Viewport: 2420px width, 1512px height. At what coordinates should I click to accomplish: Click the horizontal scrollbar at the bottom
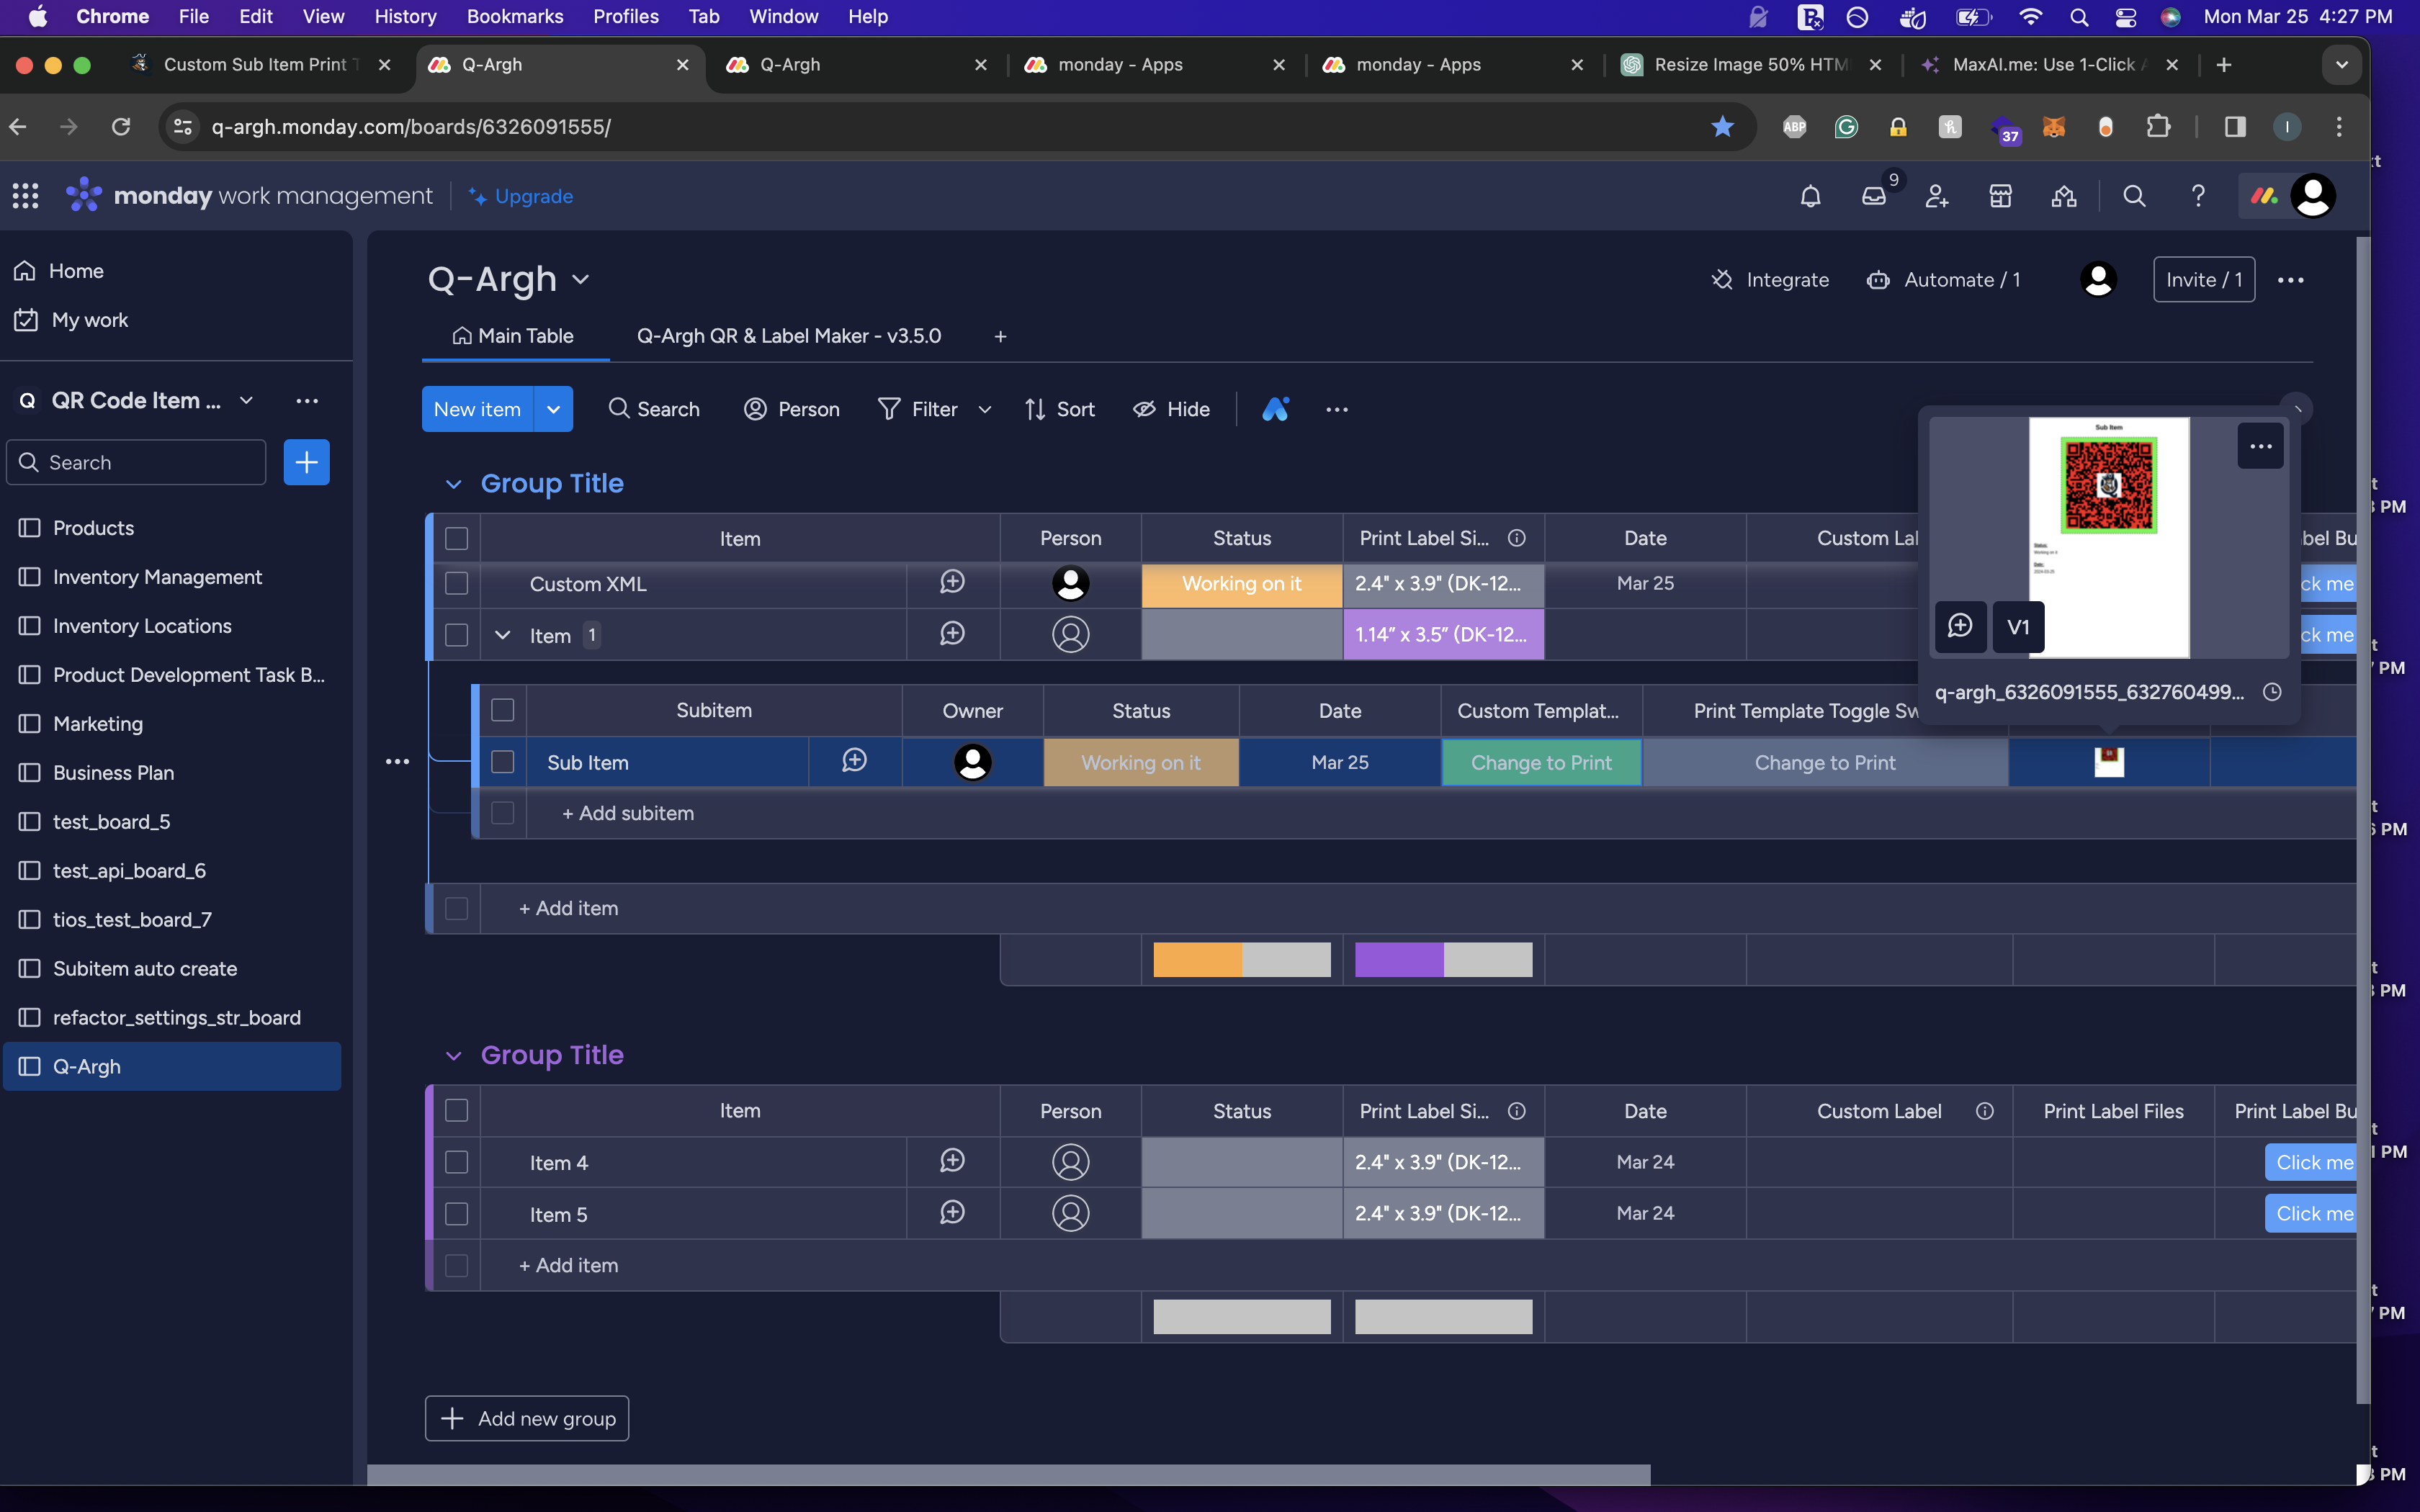point(1008,1475)
